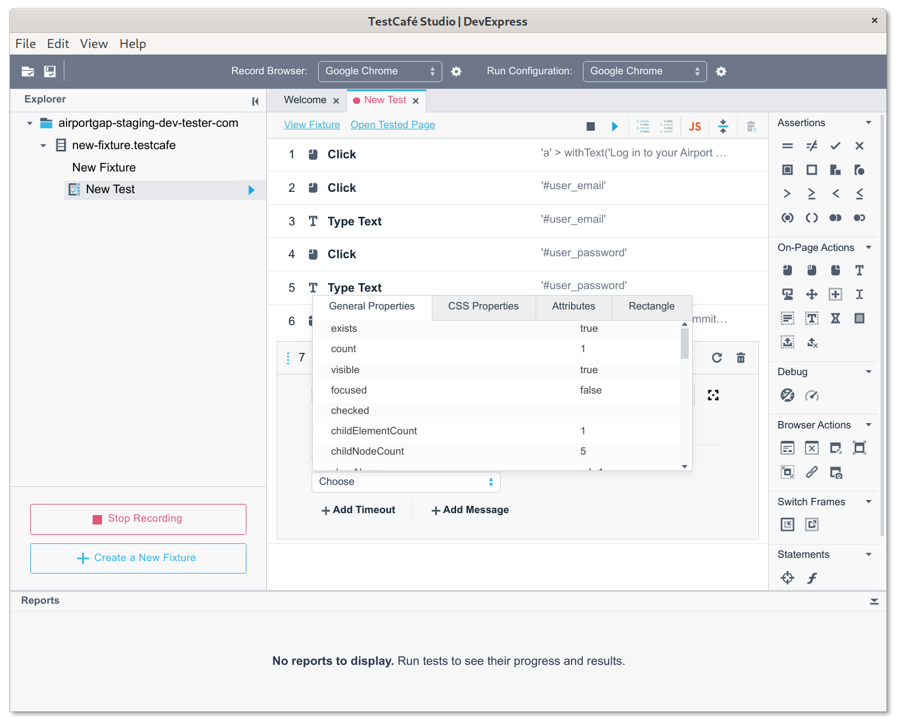Add the Greater Than or Equal assertion
899x724 pixels.
point(812,194)
